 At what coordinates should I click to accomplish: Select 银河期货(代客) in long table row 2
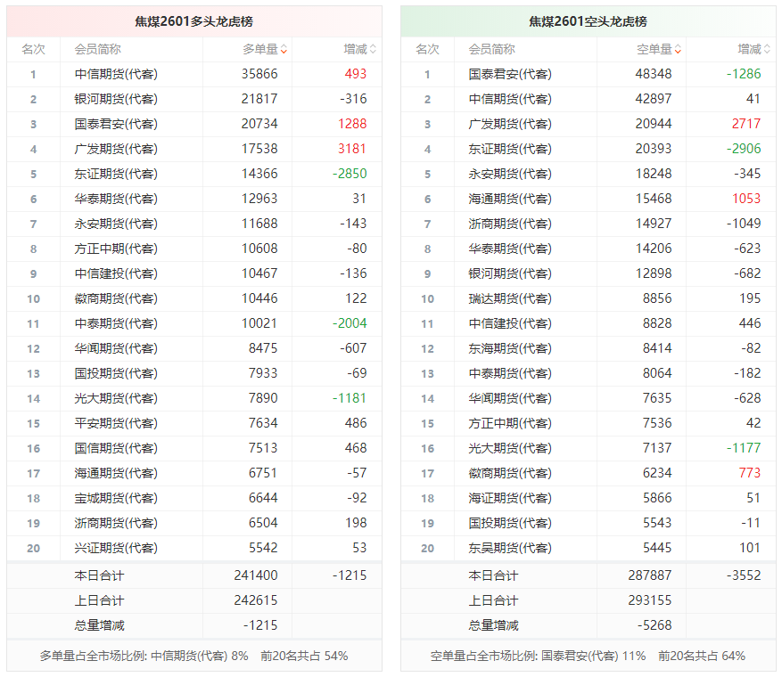point(116,99)
